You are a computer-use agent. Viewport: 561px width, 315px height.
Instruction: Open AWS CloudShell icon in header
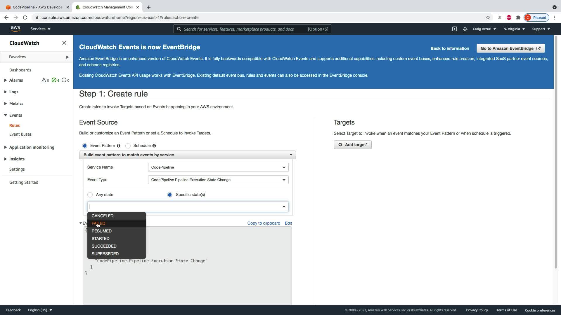[454, 29]
